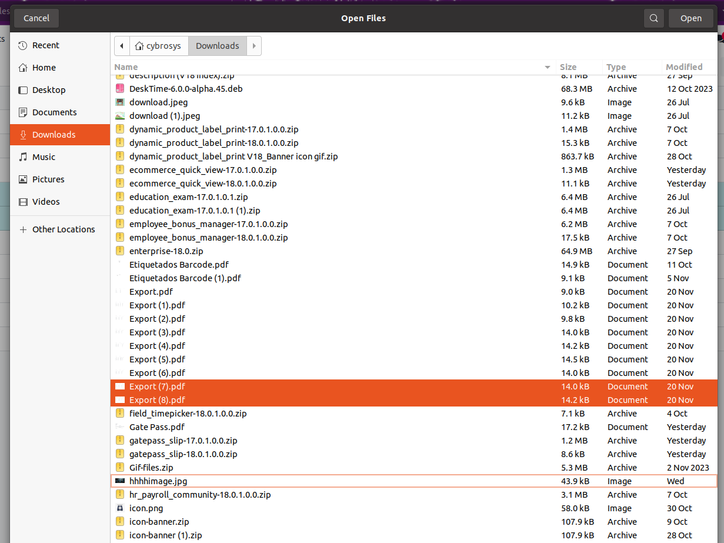Sort by the Type column header

[x=632, y=67]
